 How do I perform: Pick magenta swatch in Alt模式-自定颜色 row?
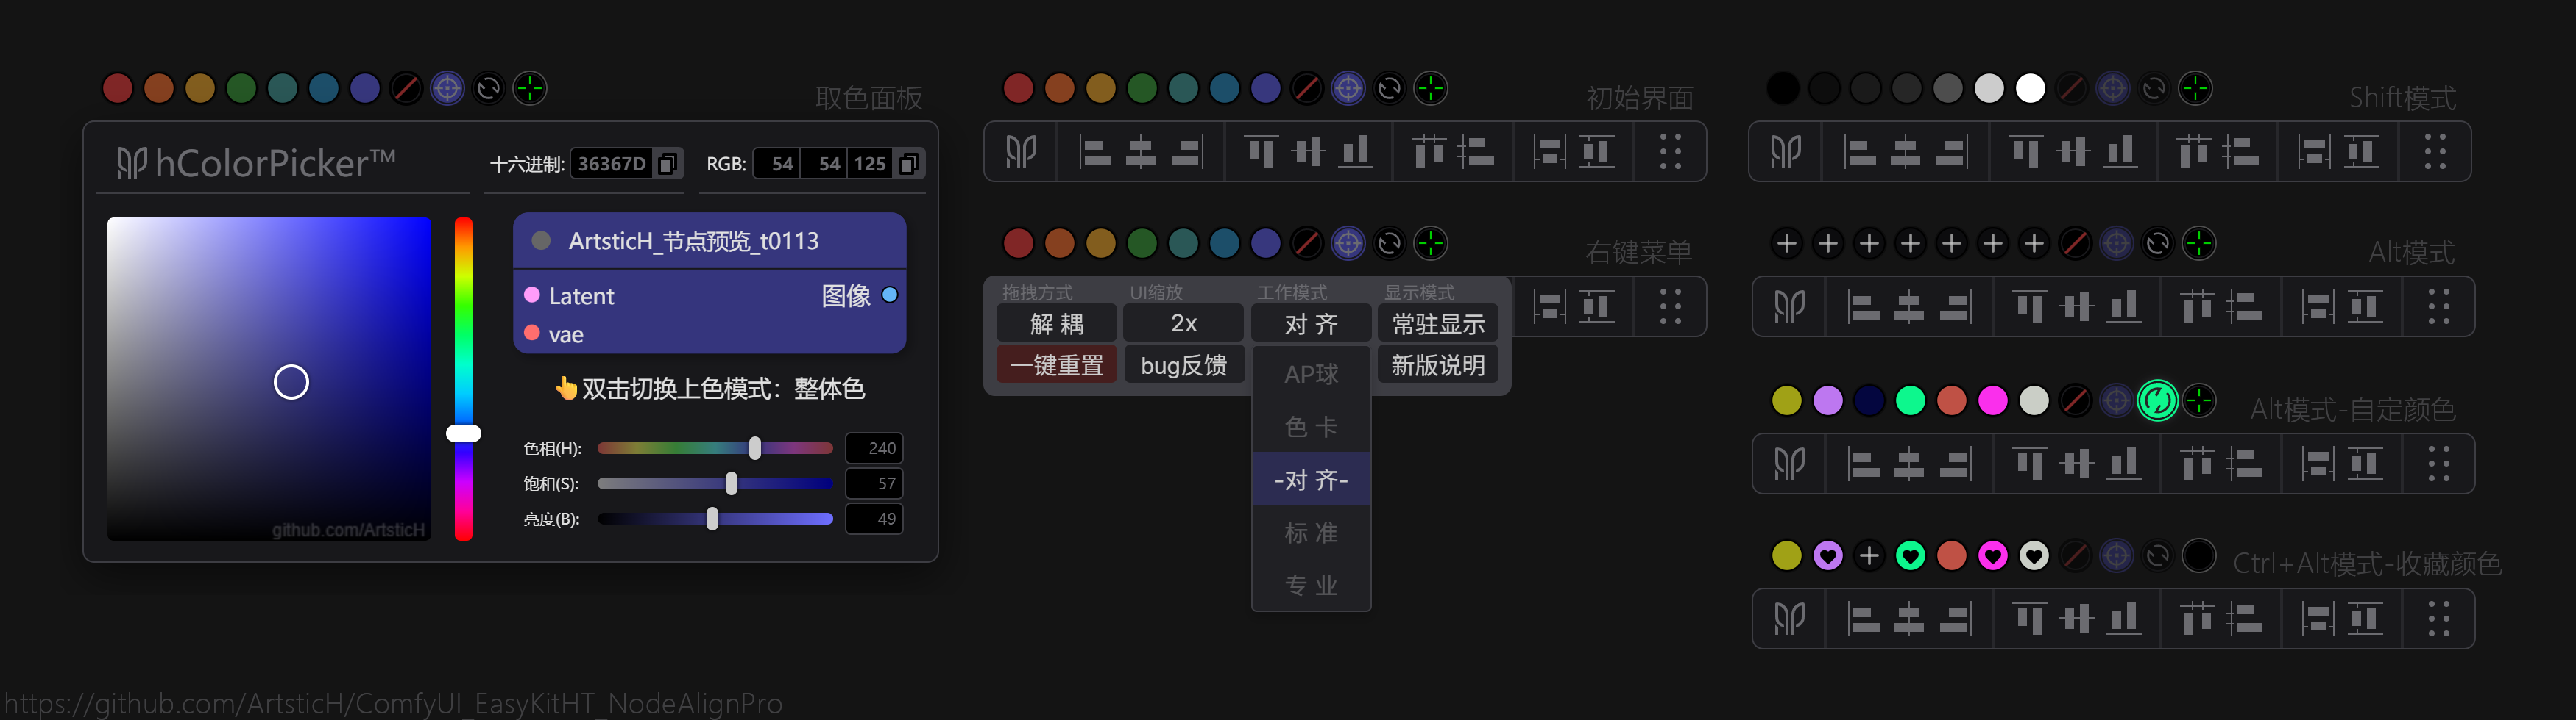[1992, 400]
